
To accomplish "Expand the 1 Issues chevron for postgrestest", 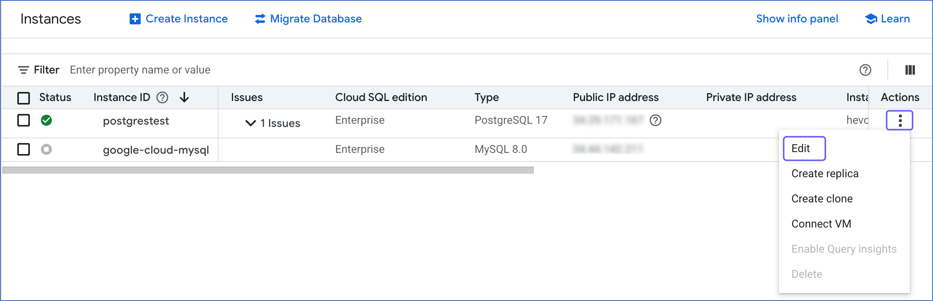I will (x=251, y=123).
